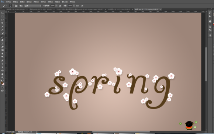Select the Zoom tool
This screenshot has height=134, width=214.
pyautogui.click(x=2, y=77)
